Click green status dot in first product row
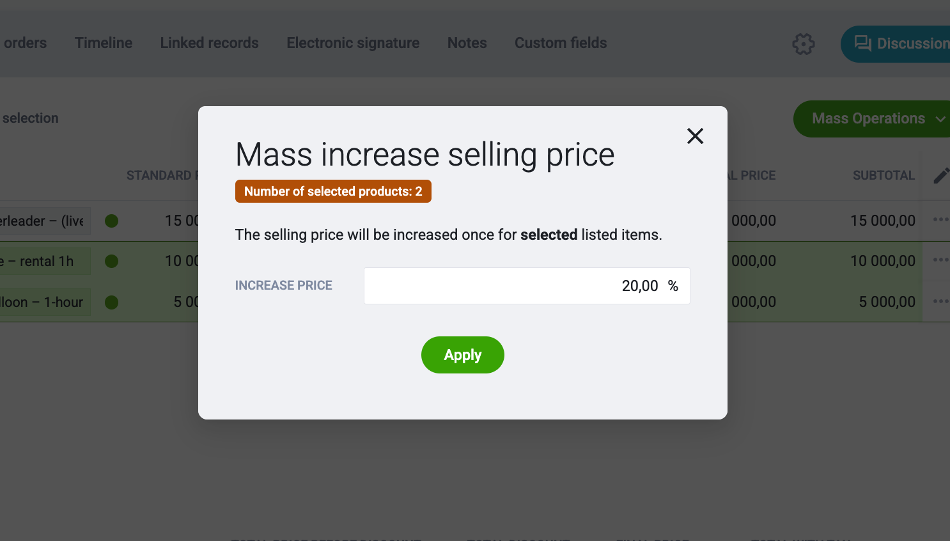Viewport: 950px width, 541px height. 111,221
